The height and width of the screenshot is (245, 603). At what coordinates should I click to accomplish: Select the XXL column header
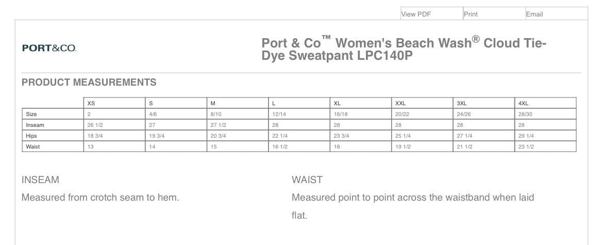[400, 103]
